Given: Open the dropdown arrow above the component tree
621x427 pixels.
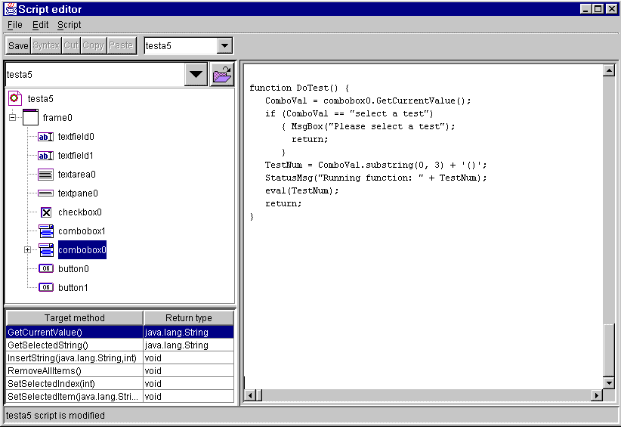Looking at the screenshot, I should tap(196, 75).
